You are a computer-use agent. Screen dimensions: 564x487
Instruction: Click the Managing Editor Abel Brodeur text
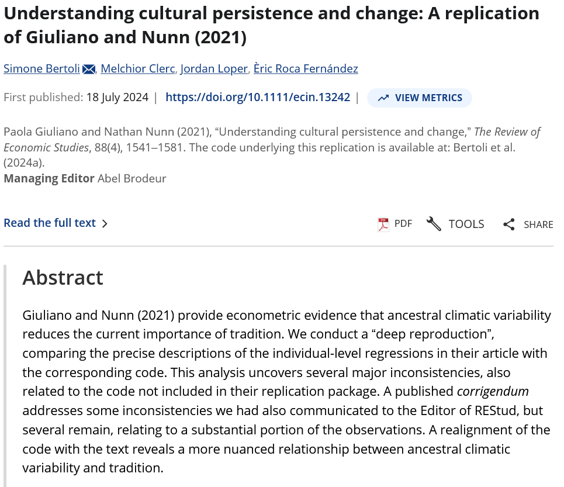click(85, 178)
